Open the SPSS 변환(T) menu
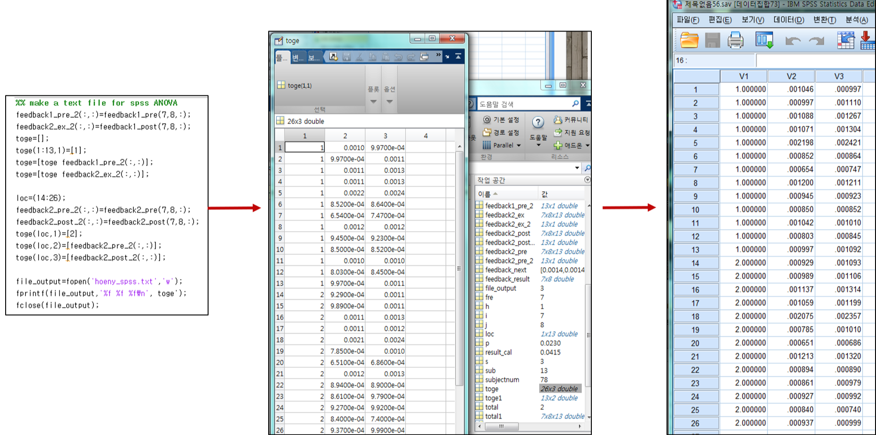 point(825,20)
